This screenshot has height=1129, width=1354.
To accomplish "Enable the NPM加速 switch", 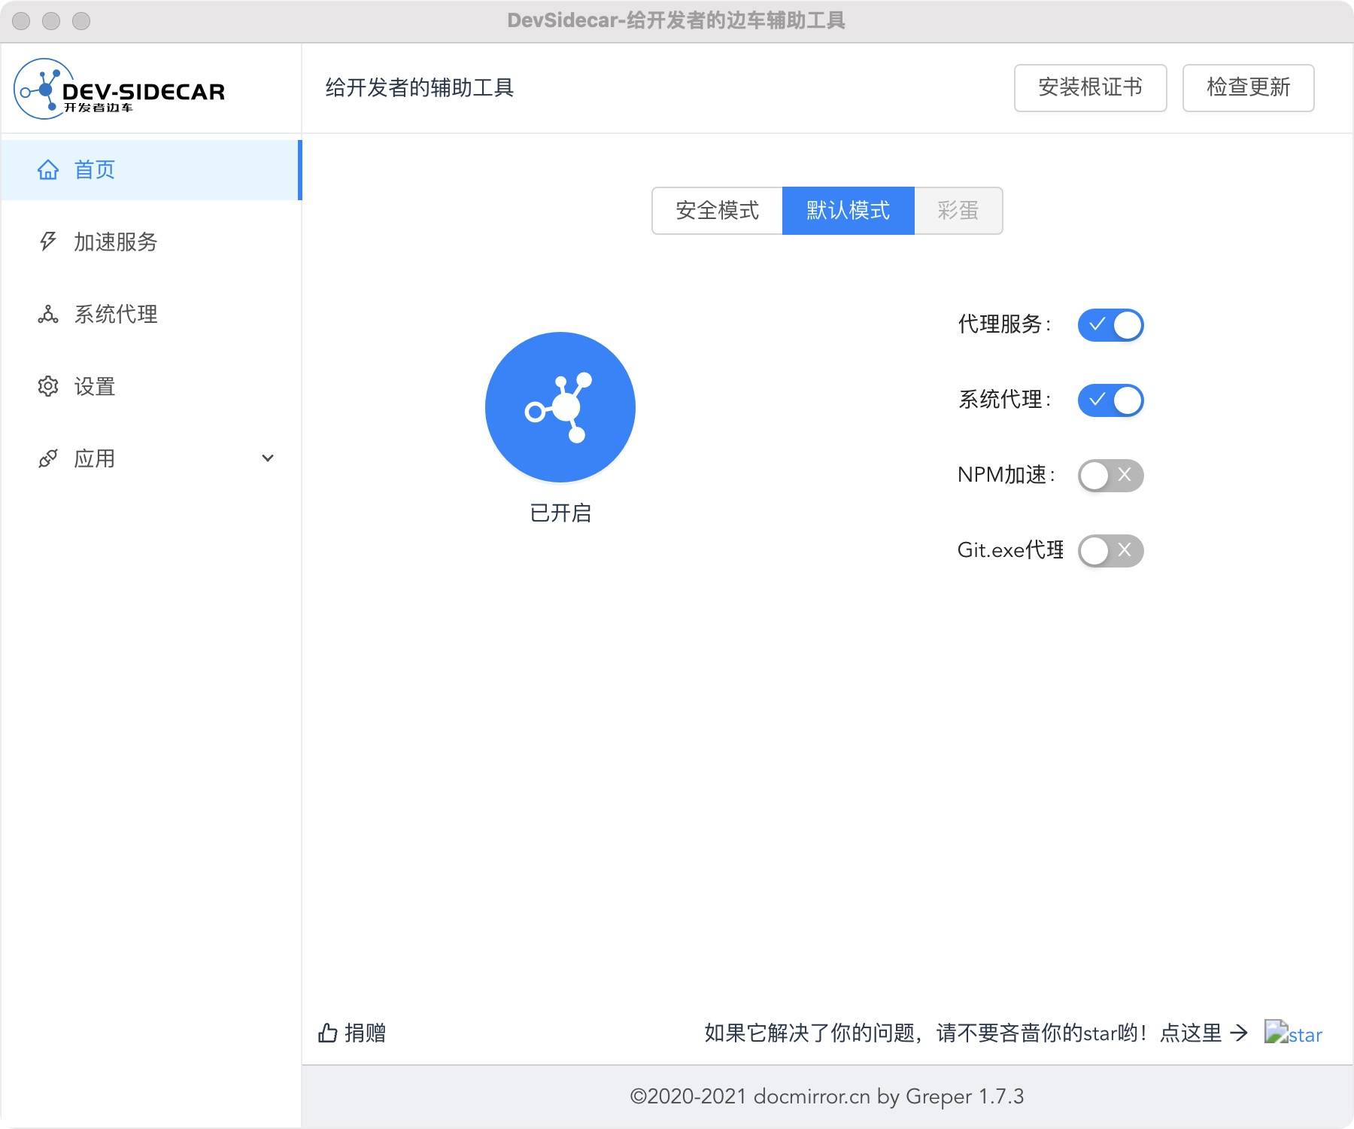I will (x=1110, y=475).
